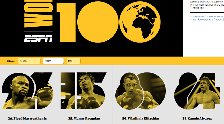Click the ESPN logo

pos(38,38)
